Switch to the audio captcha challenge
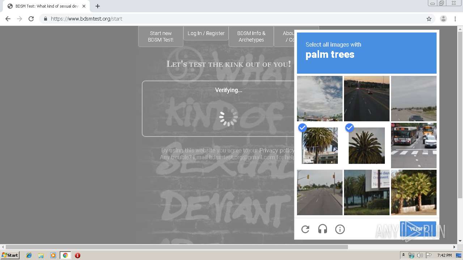This screenshot has width=463, height=260. pos(323,229)
